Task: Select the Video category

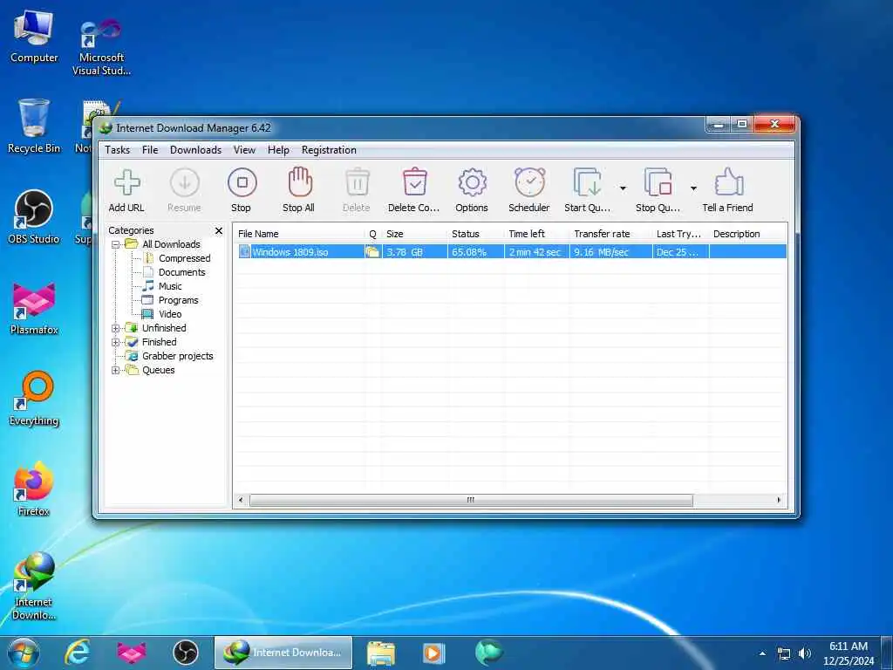Action: tap(170, 314)
